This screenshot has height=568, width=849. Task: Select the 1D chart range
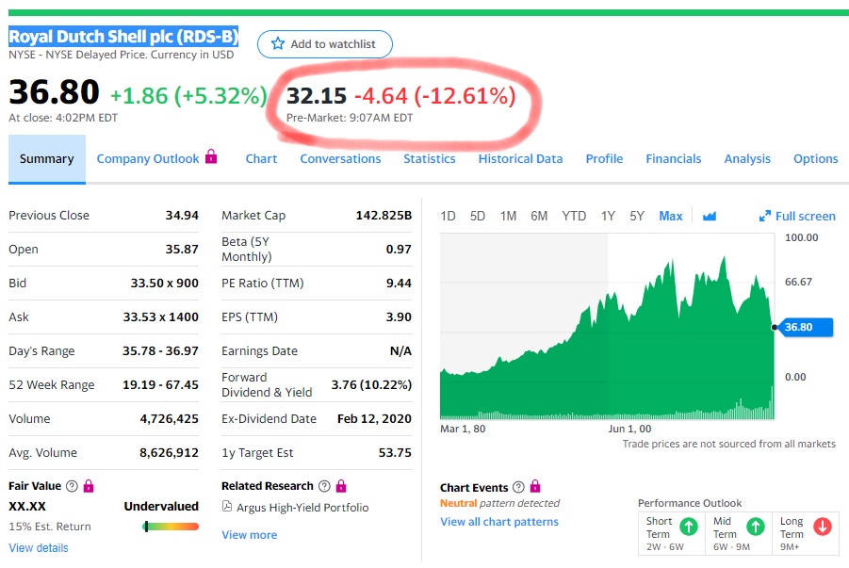448,216
